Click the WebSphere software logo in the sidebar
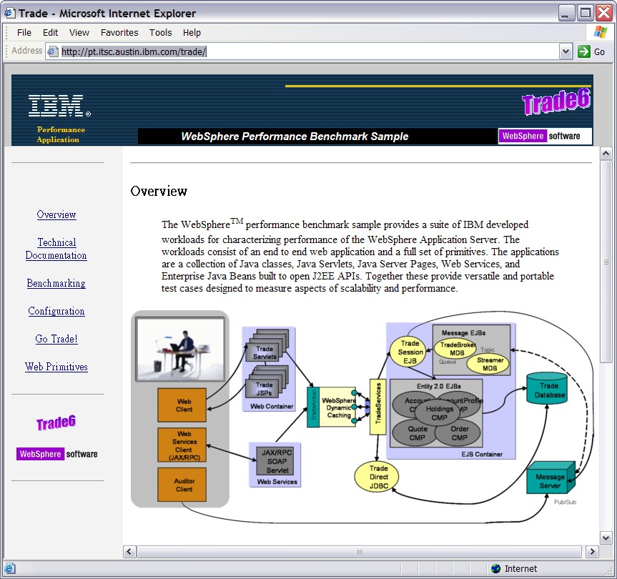The image size is (617, 579). 56,454
